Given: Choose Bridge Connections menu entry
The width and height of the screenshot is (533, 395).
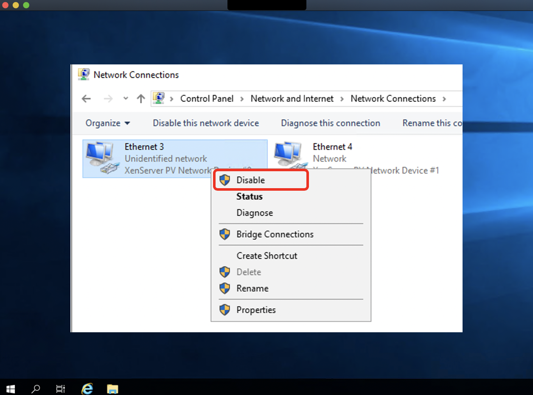Looking at the screenshot, I should pos(275,234).
